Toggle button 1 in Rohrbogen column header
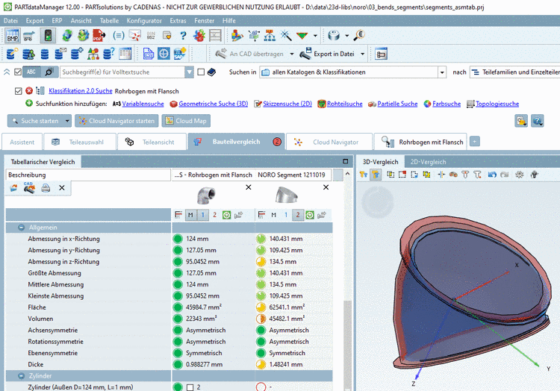 click(x=203, y=215)
